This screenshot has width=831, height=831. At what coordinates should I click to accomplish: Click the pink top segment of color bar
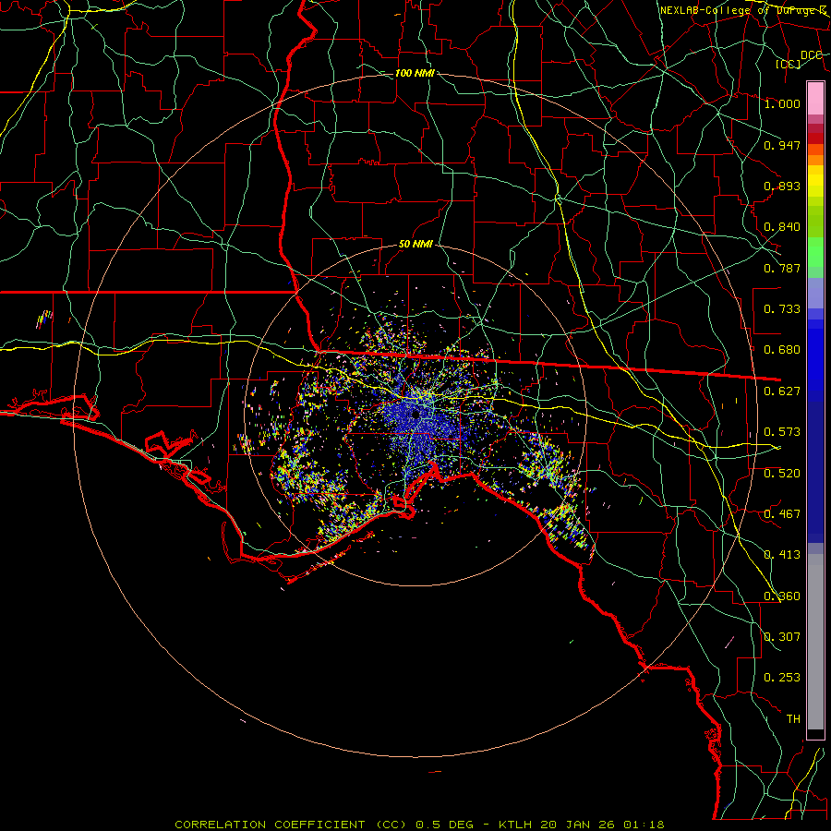[x=815, y=98]
